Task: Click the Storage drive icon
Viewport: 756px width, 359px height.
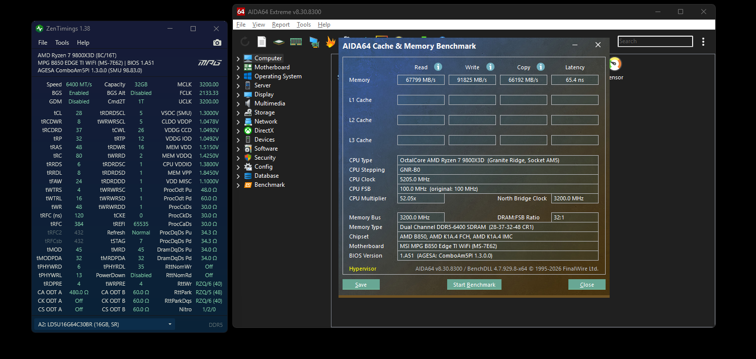Action: coord(248,112)
